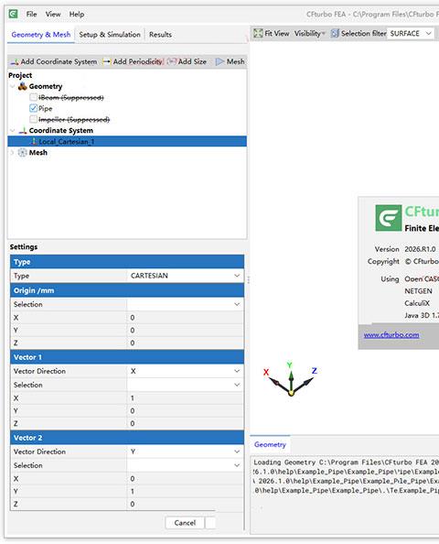Click the Add Periodicity icon
The image size is (439, 544).
point(106,61)
